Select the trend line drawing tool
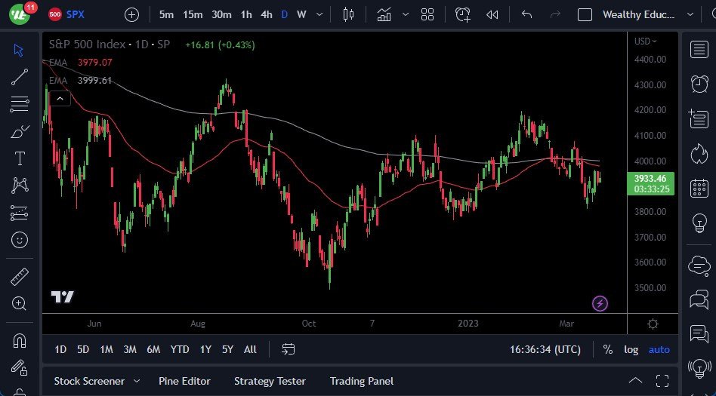 [20, 76]
